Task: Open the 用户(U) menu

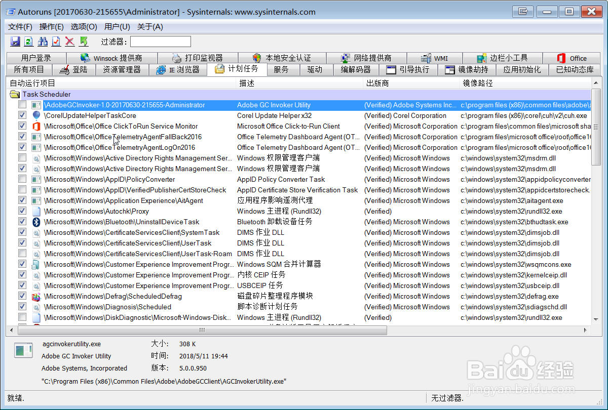Action: point(117,26)
